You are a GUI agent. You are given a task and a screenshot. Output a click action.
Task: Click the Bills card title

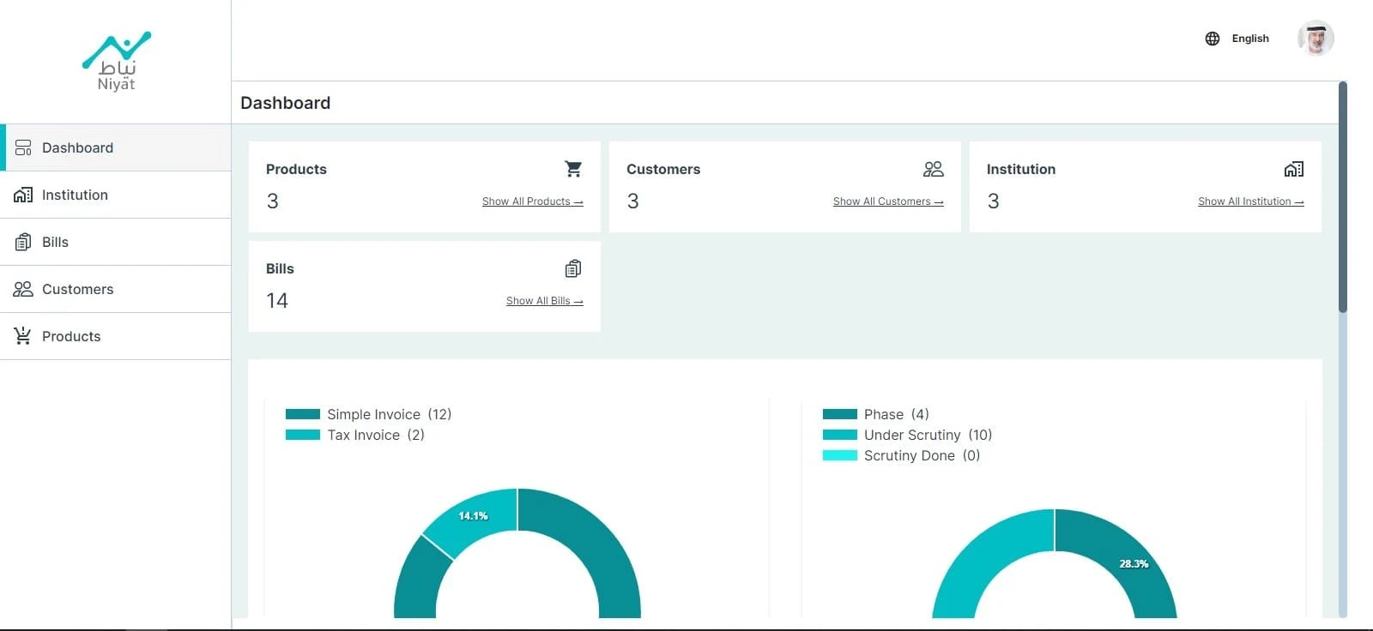coord(280,268)
